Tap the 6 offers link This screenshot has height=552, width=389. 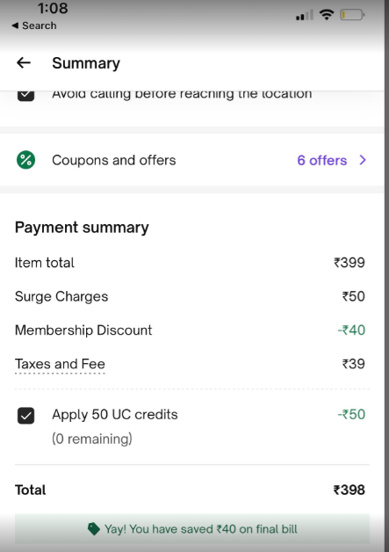pyautogui.click(x=321, y=161)
